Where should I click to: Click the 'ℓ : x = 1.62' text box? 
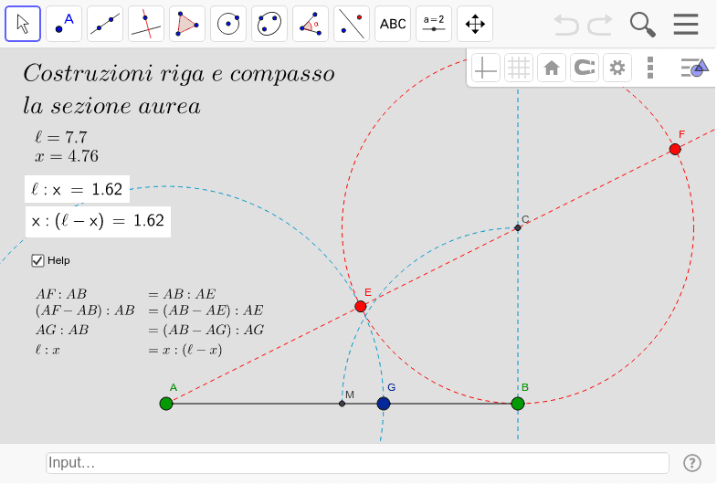(x=77, y=189)
